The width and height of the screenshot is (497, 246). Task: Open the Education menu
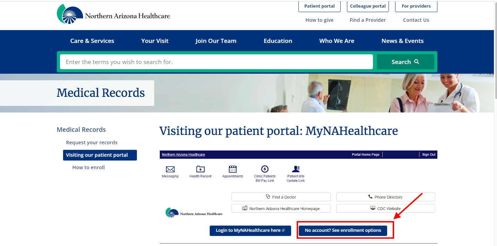coord(278,41)
